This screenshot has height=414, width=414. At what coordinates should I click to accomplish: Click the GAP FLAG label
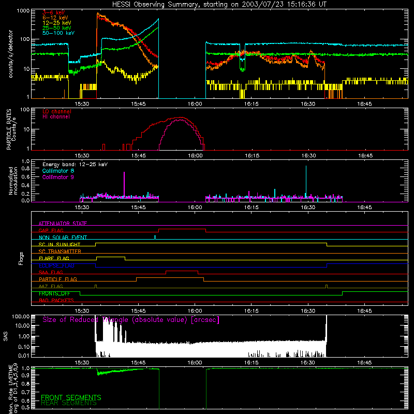pos(51,230)
